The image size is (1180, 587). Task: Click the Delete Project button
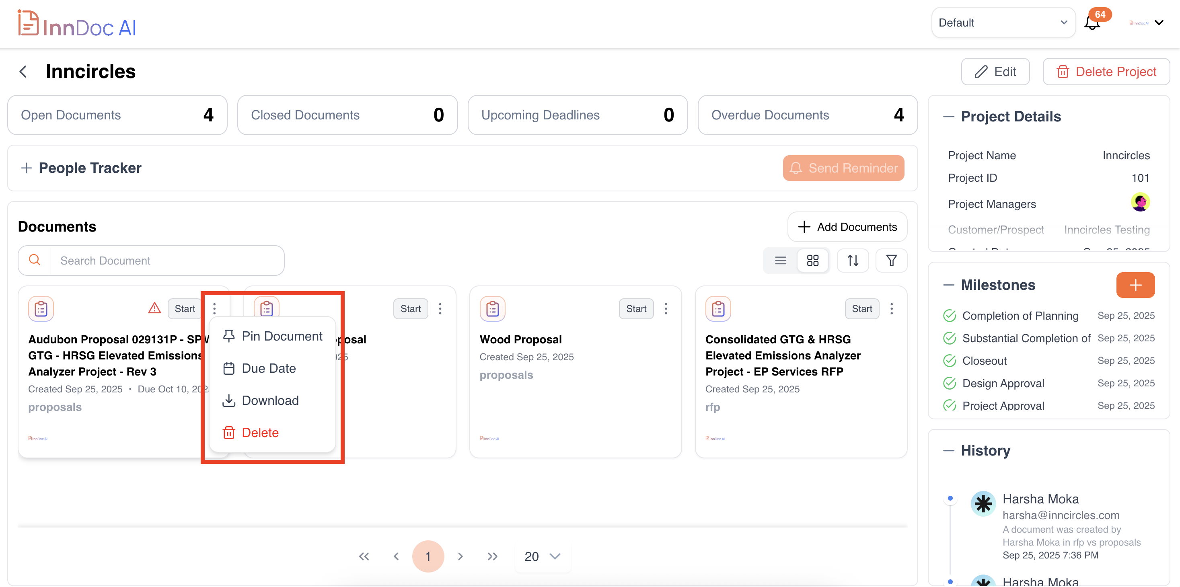click(x=1106, y=72)
